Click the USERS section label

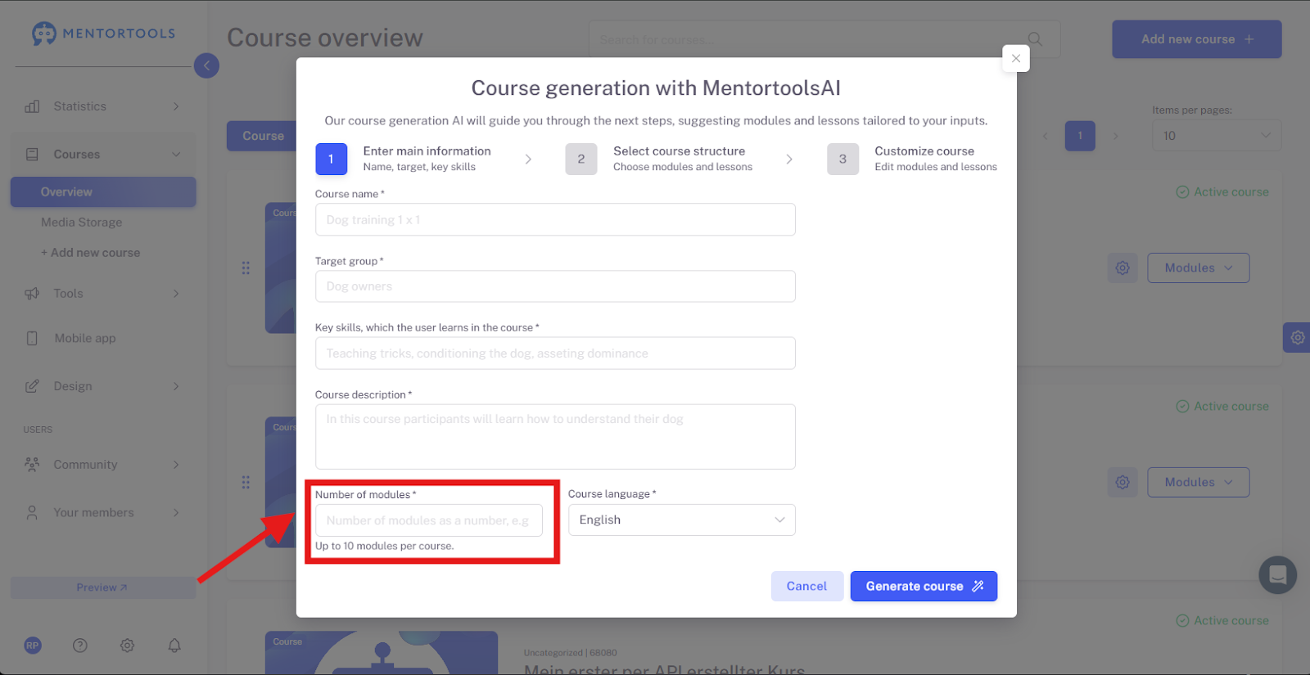(38, 430)
